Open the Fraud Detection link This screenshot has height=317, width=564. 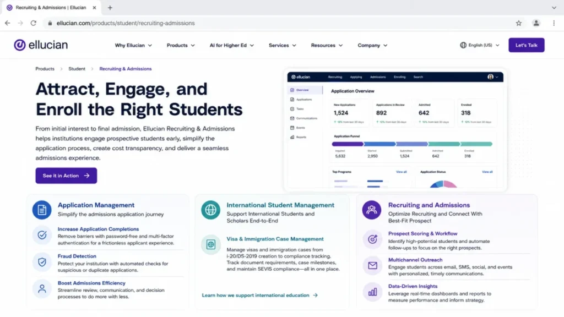point(77,256)
